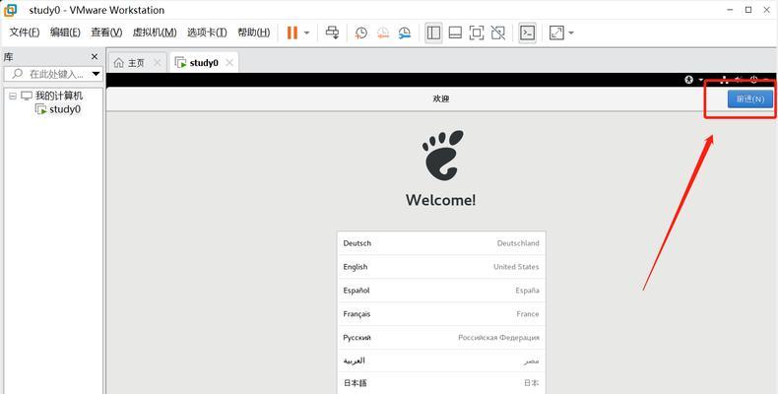Close the 库 library panel
Viewport: 778px width, 394px height.
pos(95,57)
